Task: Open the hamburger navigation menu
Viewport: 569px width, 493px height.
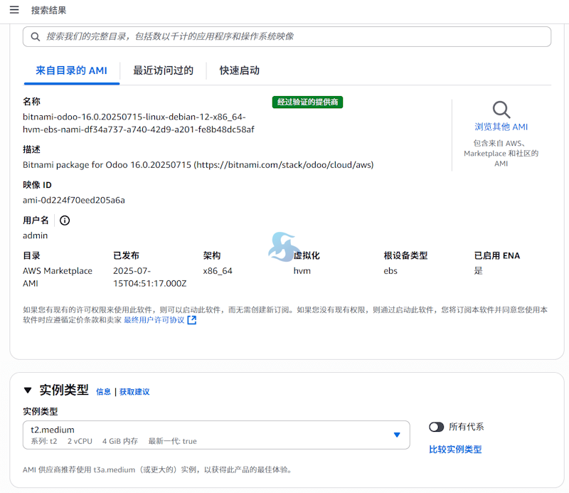Action: pos(14,10)
